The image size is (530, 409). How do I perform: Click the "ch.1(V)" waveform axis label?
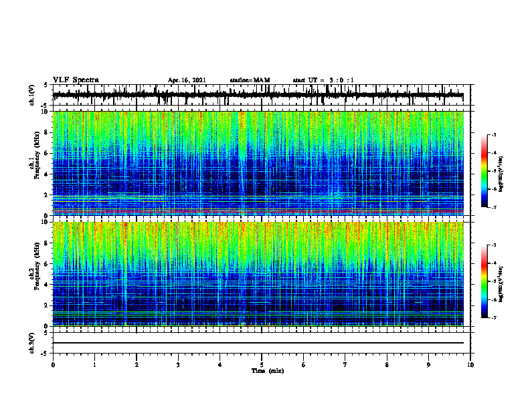pyautogui.click(x=32, y=95)
